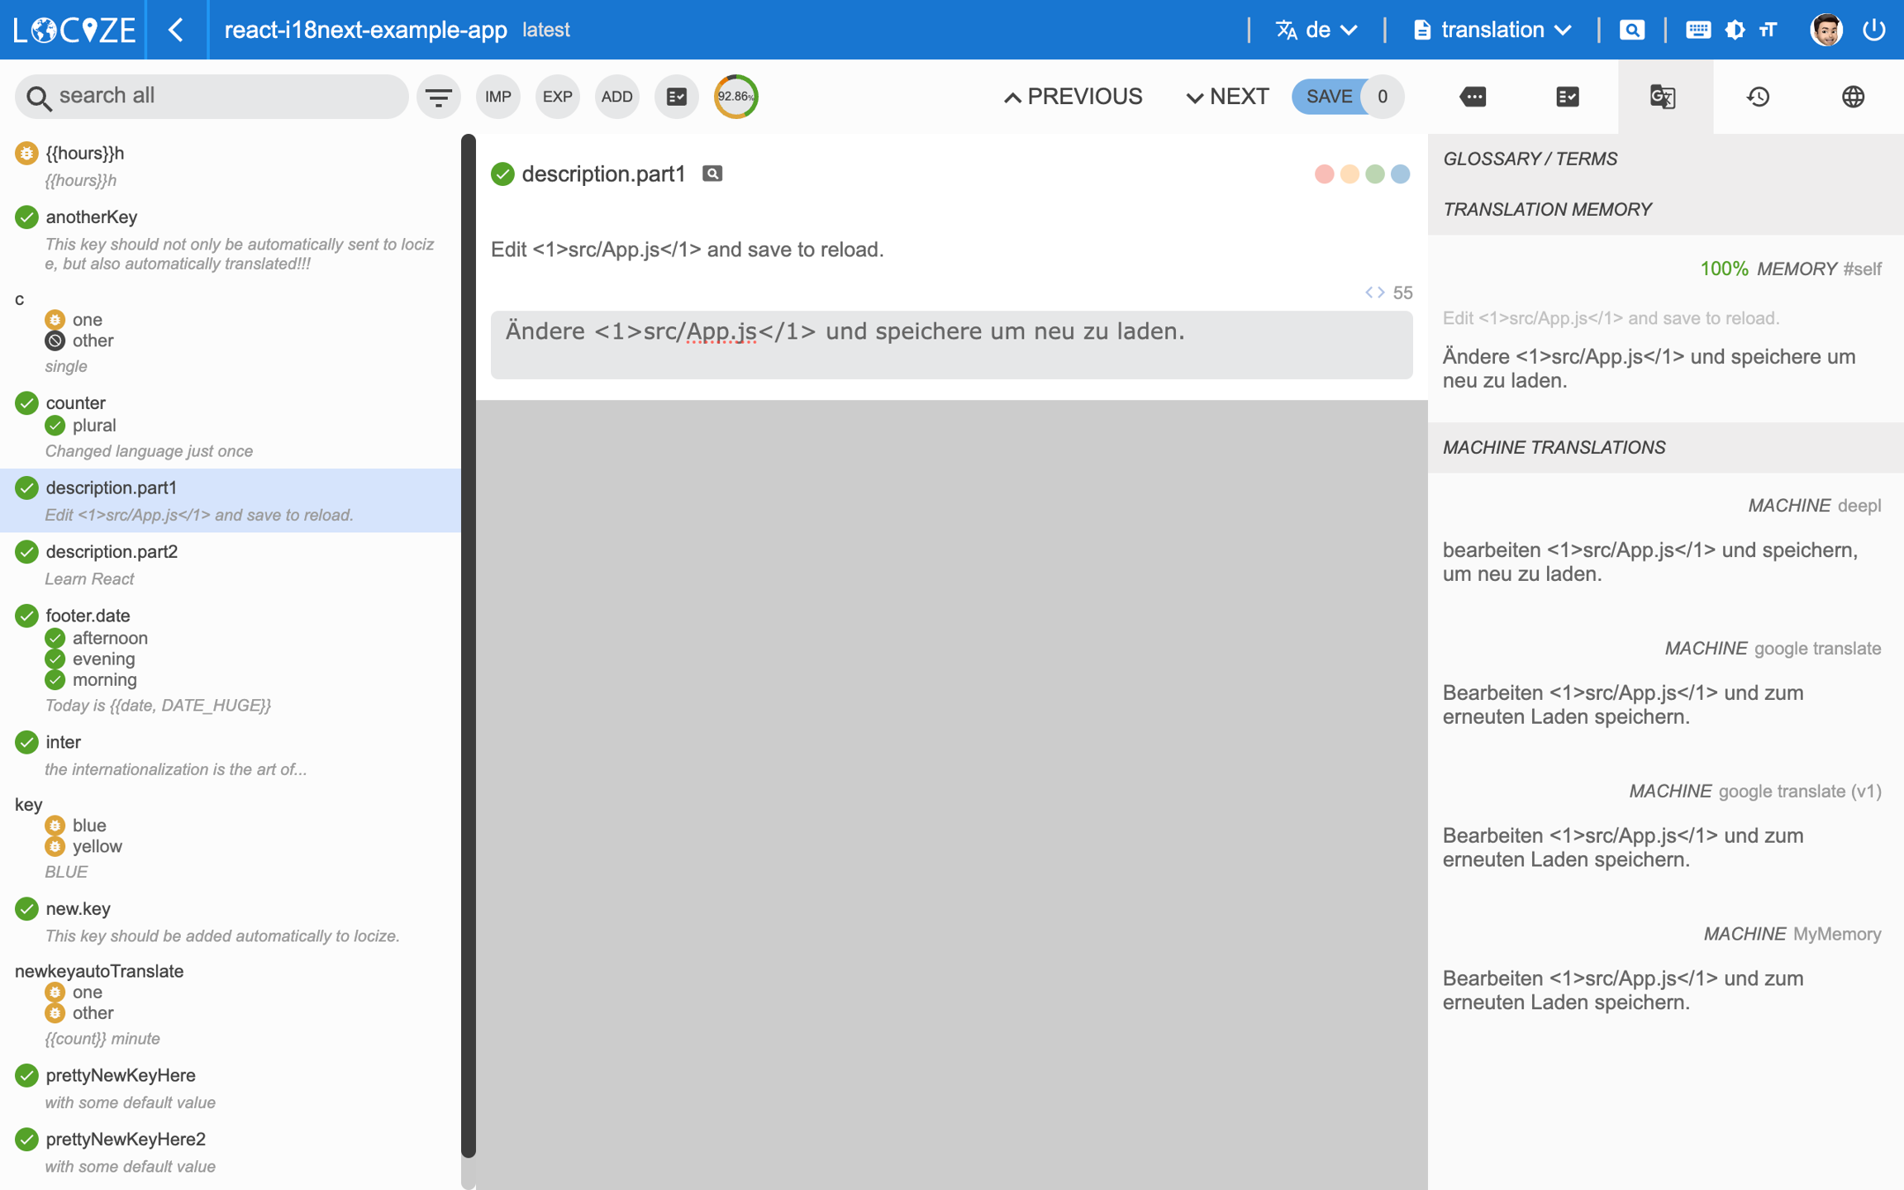This screenshot has width=1904, height=1190.
Task: Click the filter list icon
Action: click(x=438, y=97)
